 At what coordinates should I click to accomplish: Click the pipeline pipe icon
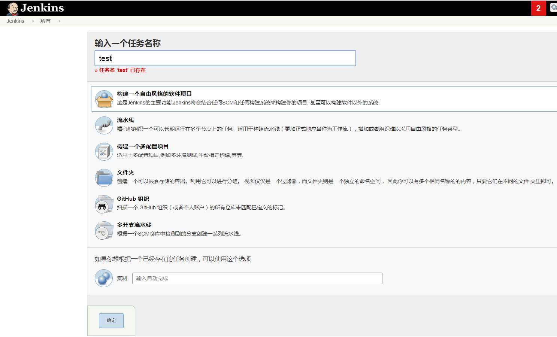click(x=104, y=125)
